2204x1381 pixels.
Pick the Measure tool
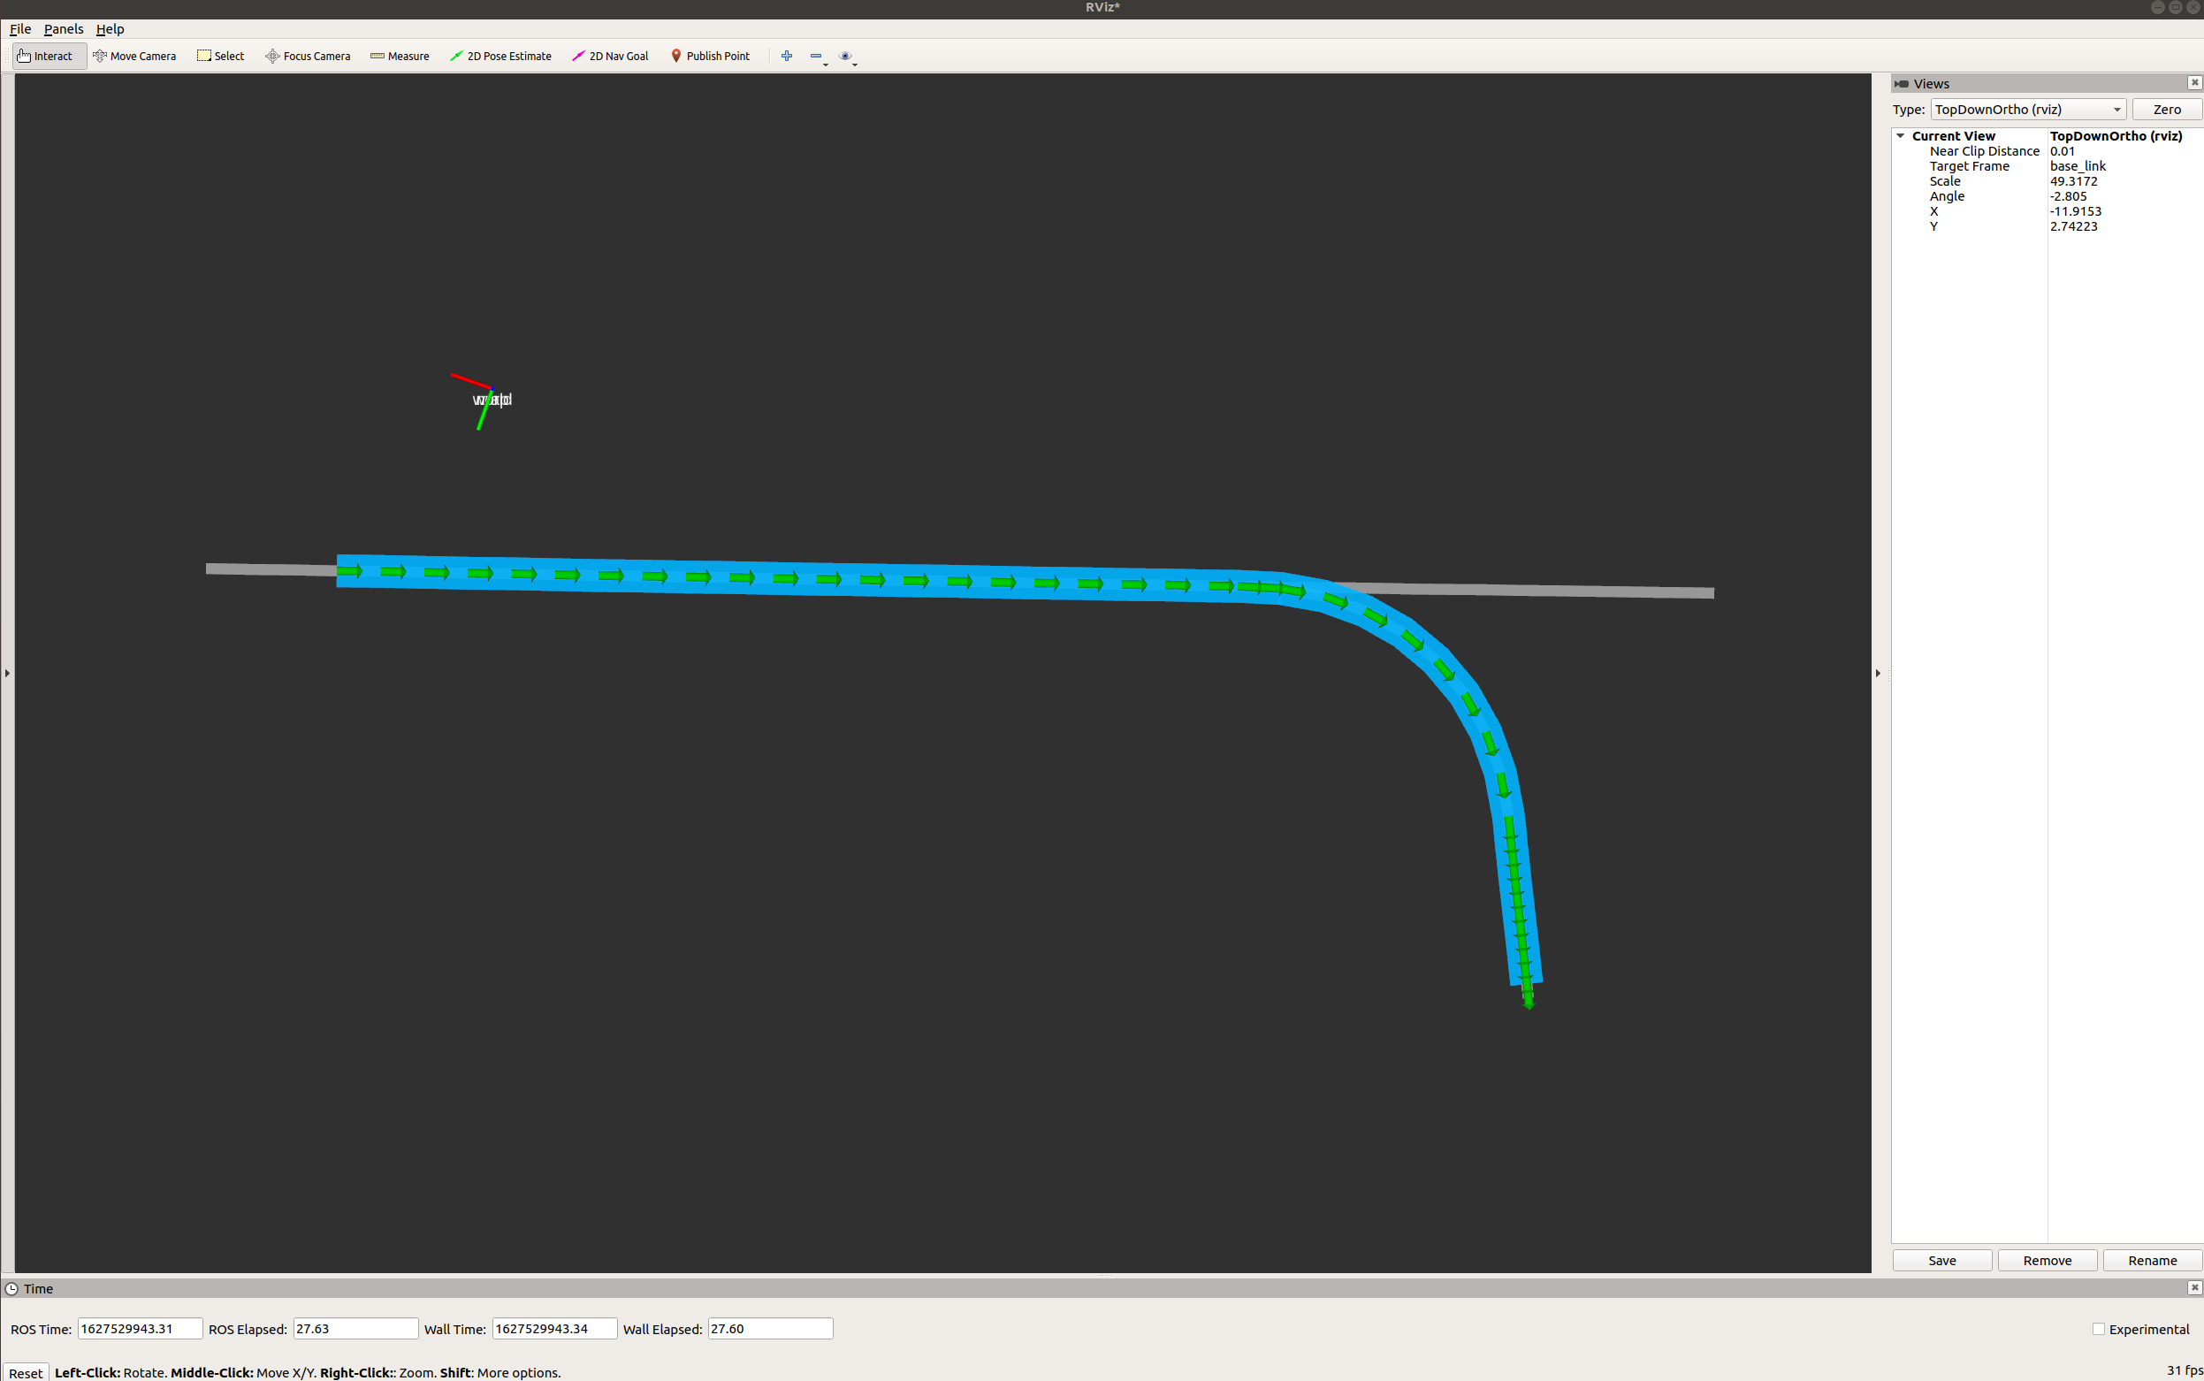point(399,56)
